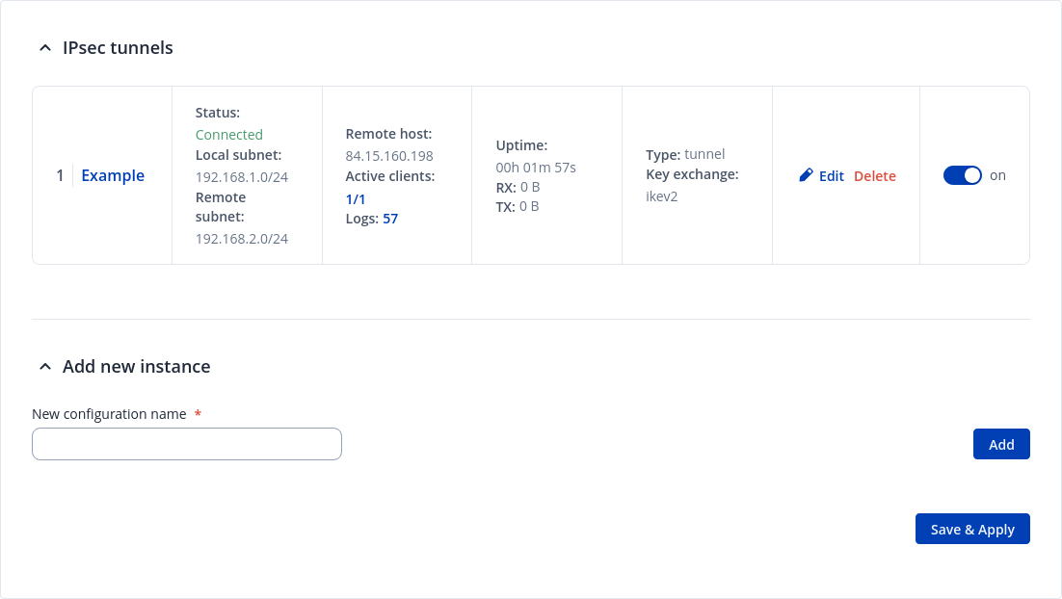Click the remote subnet value 192.168.2.0/24

coord(242,239)
